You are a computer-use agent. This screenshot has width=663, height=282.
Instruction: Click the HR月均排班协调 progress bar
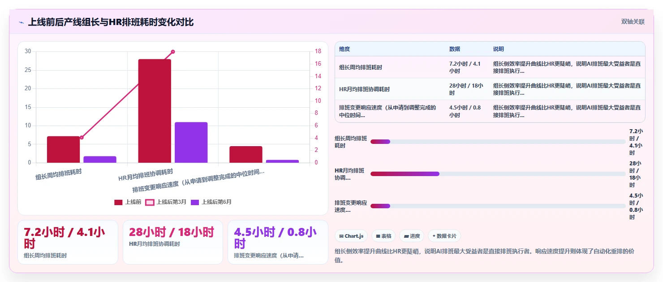(498, 174)
